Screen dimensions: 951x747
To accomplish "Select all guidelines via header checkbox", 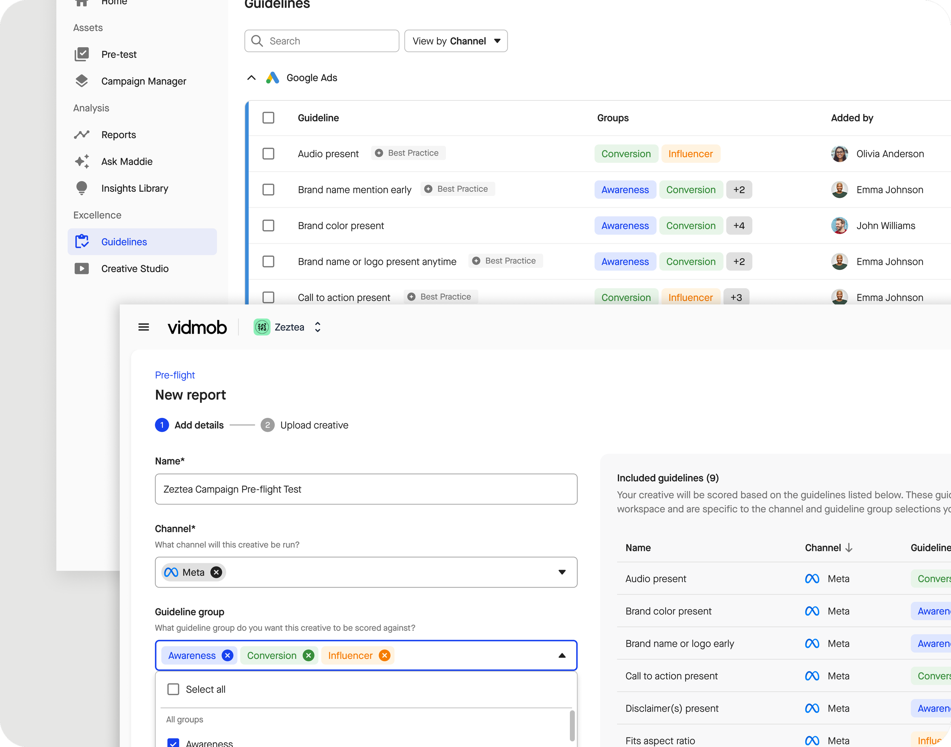I will pyautogui.click(x=268, y=118).
